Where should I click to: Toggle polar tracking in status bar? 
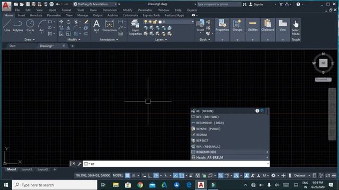(156, 176)
